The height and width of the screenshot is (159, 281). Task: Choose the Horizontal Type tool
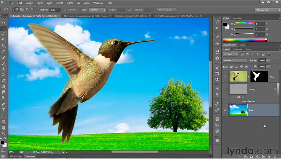click(4, 110)
